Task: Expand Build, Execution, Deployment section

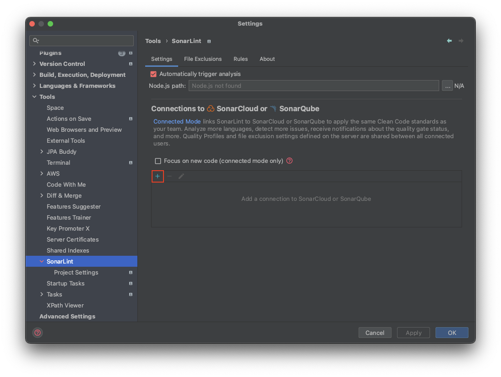Action: coord(34,75)
